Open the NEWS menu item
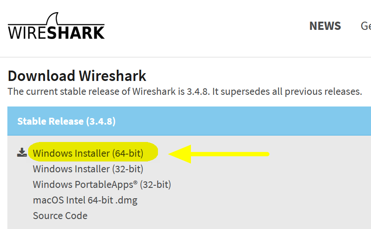Screen dimensions: 371x229 point(325,26)
